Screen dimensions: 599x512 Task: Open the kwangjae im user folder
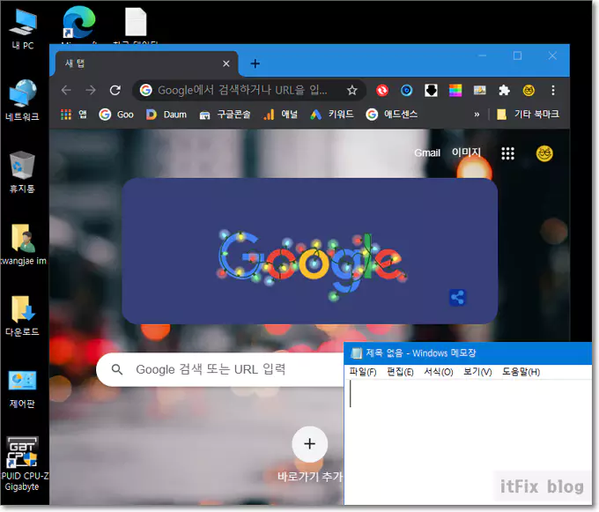coord(23,244)
